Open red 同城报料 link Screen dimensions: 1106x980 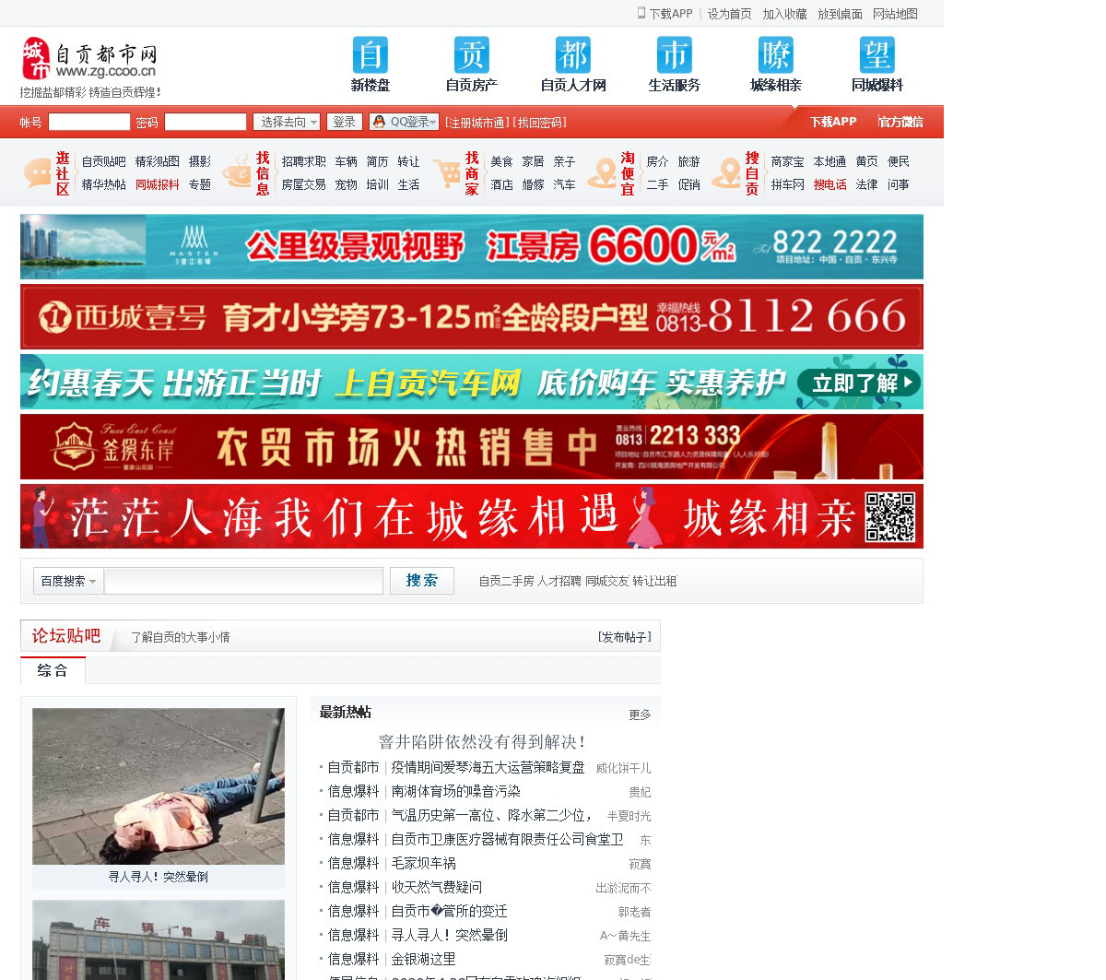coord(157,184)
